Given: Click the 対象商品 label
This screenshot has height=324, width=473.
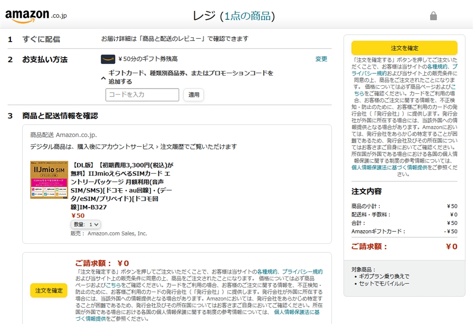Looking at the screenshot, I should (363, 270).
